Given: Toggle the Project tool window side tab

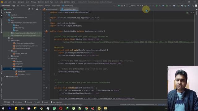Looking at the screenshot, I should pyautogui.click(x=1, y=12).
